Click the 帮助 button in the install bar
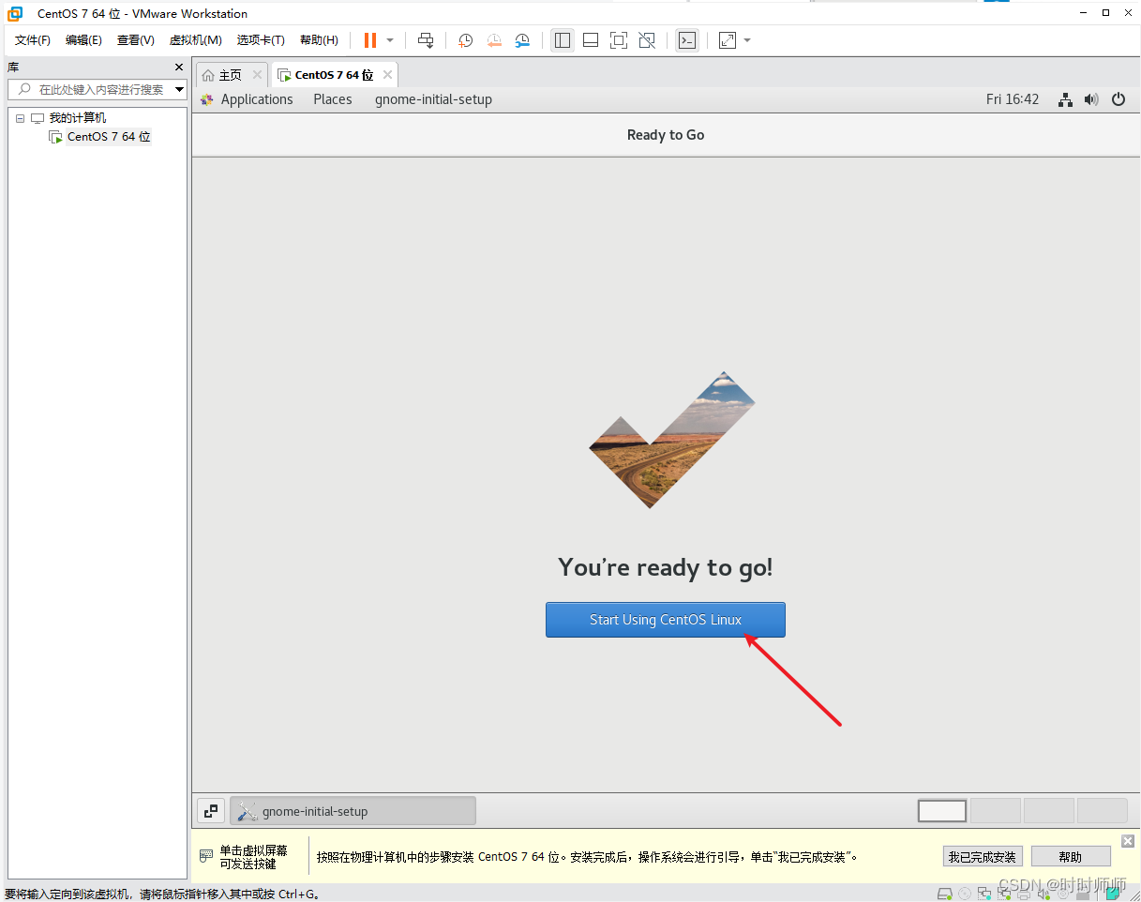 click(x=1071, y=857)
